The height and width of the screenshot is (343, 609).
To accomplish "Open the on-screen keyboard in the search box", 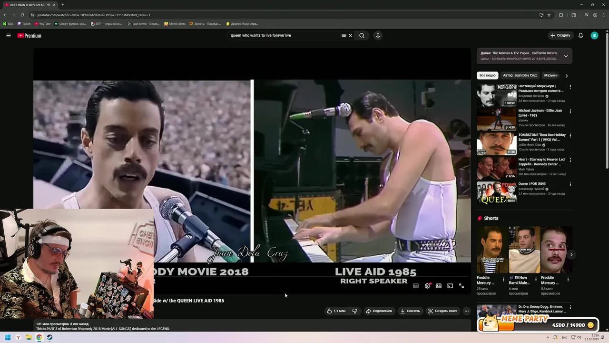I will point(344,35).
